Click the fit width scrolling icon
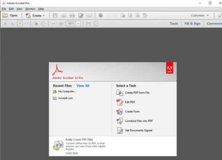The image size is (222, 160). [x=88, y=24]
